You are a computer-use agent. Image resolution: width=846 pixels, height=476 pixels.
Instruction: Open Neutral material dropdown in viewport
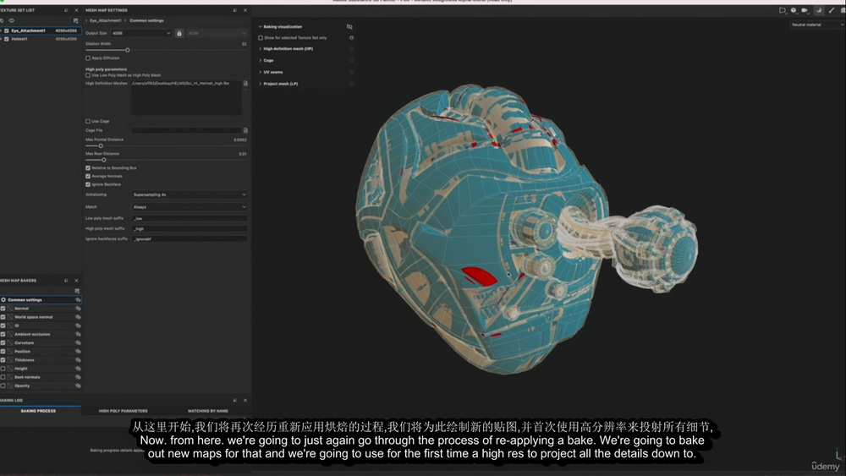pos(817,25)
